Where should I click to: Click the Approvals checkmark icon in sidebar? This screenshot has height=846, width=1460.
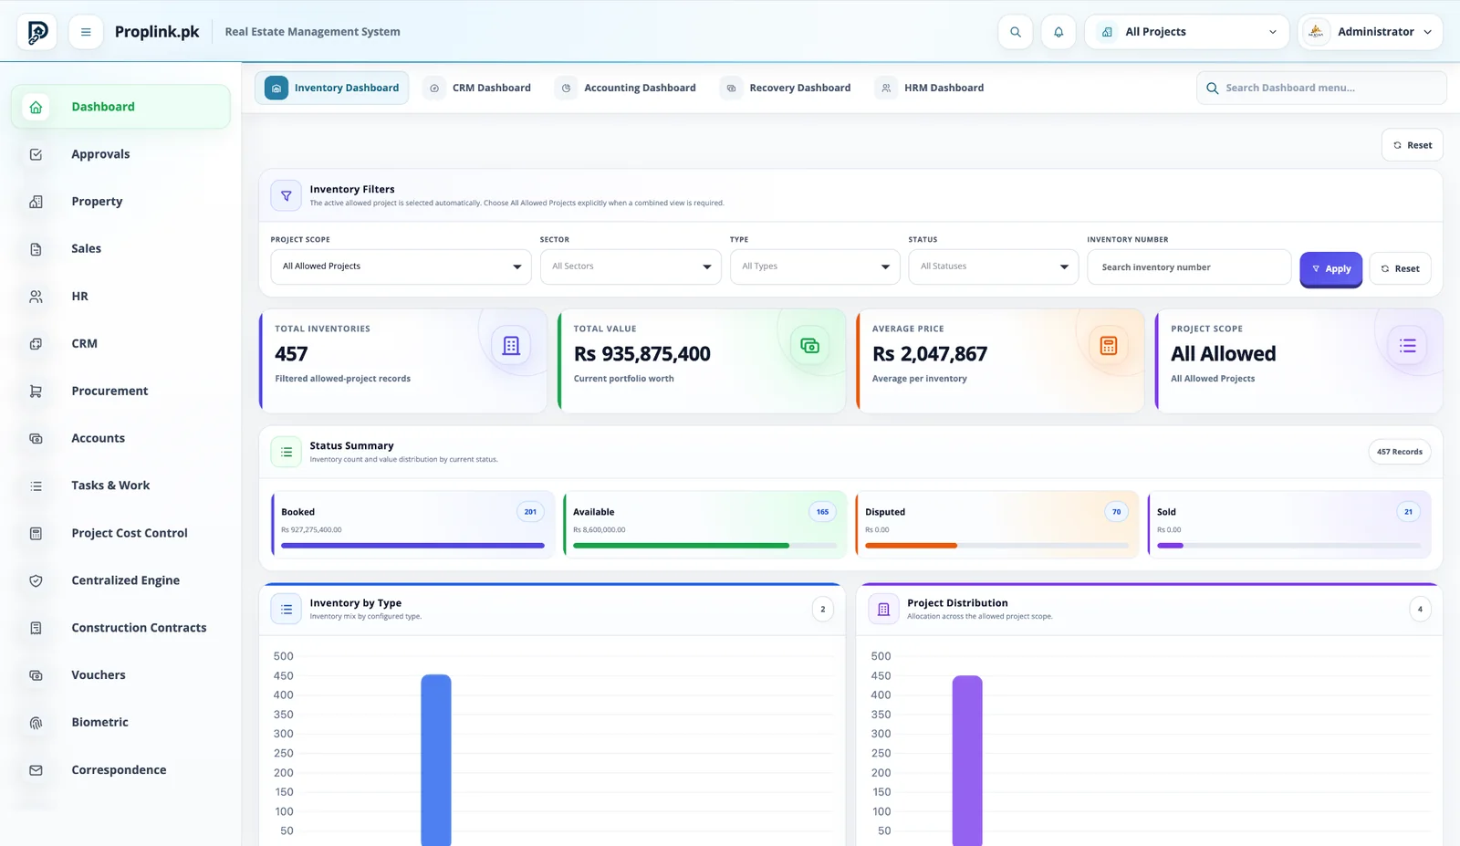click(36, 154)
